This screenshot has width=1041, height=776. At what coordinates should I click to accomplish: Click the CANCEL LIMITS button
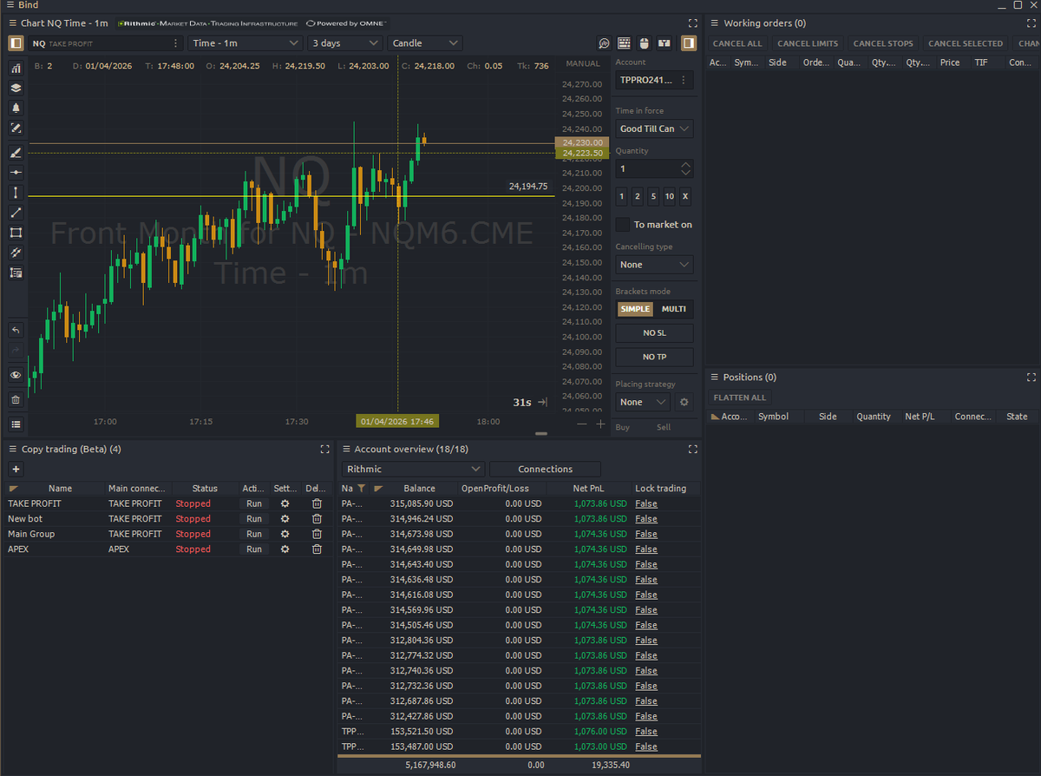point(808,43)
